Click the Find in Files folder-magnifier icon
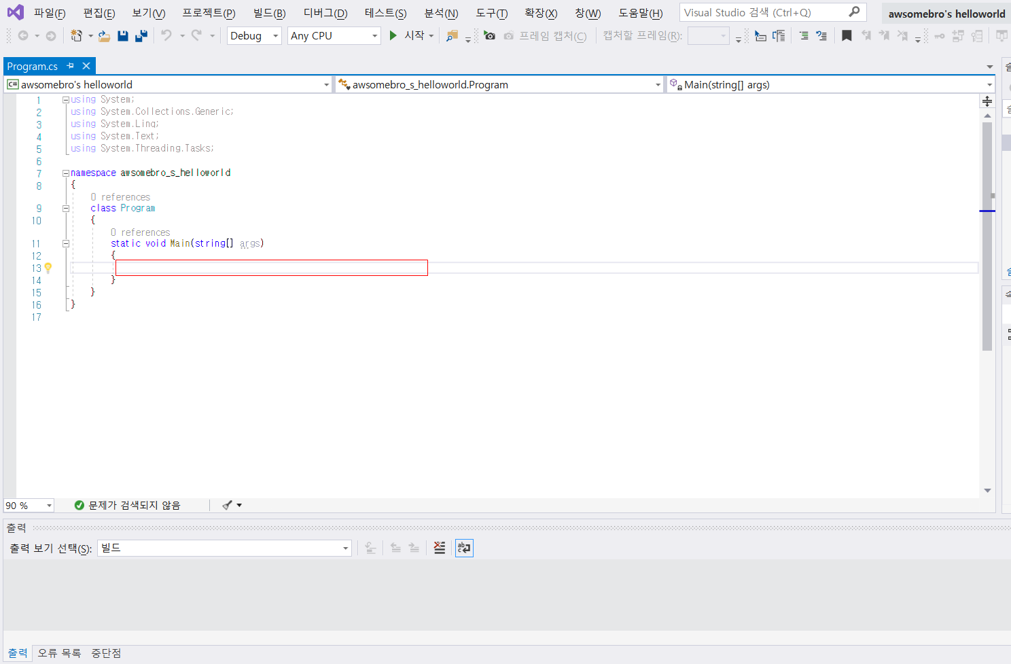Viewport: 1011px width, 664px height. coord(452,35)
